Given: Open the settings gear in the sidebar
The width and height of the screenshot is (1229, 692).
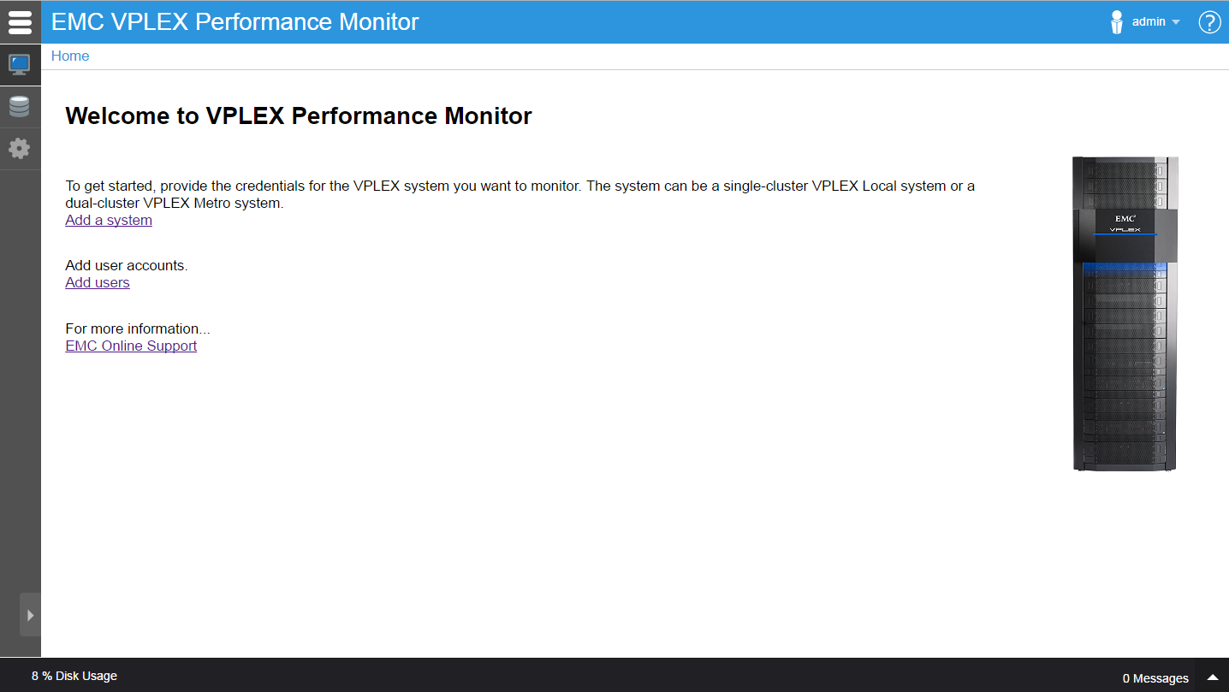Looking at the screenshot, I should tap(20, 148).
